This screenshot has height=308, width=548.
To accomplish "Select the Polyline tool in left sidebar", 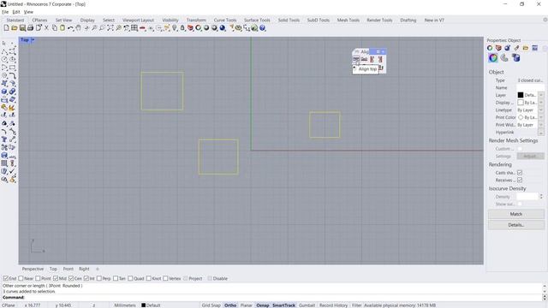I will click(x=4, y=51).
